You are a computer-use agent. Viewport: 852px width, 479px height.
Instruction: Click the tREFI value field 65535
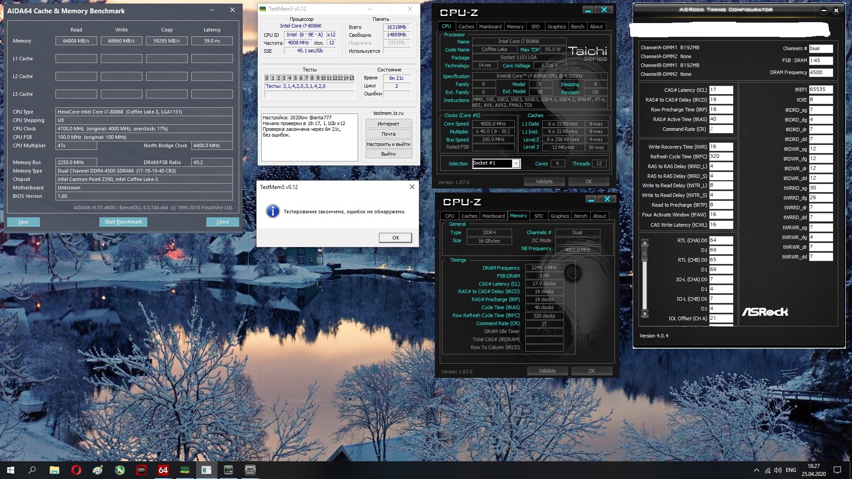coord(820,90)
